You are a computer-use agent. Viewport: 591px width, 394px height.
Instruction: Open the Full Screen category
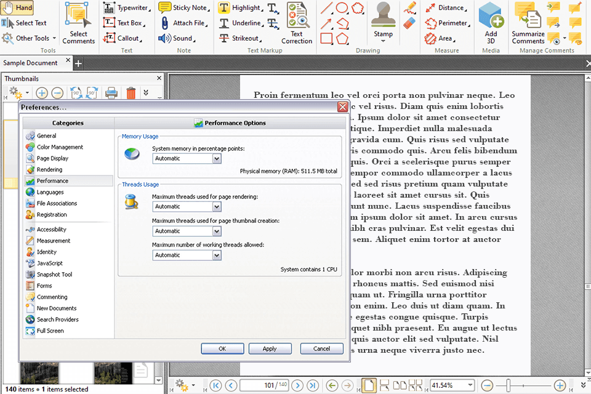click(x=50, y=331)
